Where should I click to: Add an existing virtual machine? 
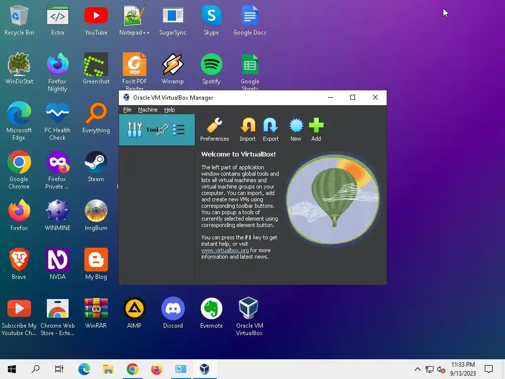click(x=316, y=130)
